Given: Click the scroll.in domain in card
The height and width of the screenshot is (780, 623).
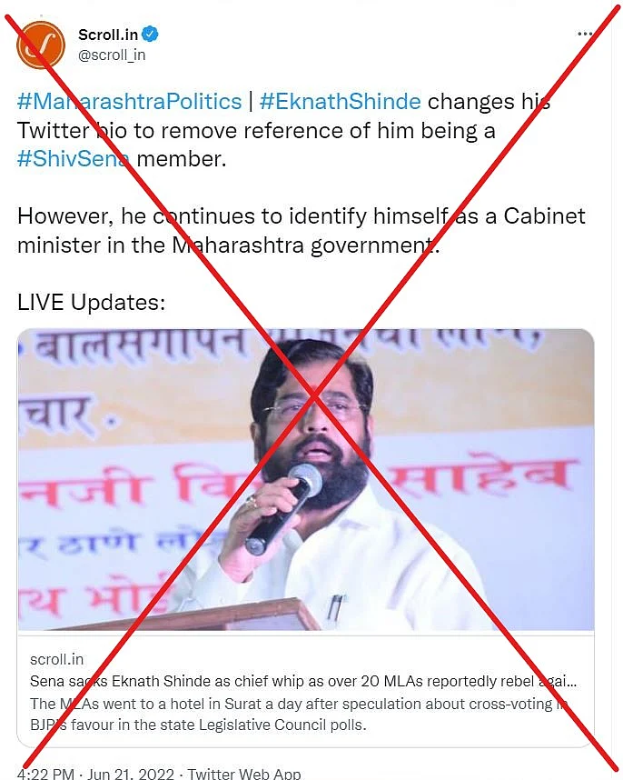Looking at the screenshot, I should coord(56,659).
